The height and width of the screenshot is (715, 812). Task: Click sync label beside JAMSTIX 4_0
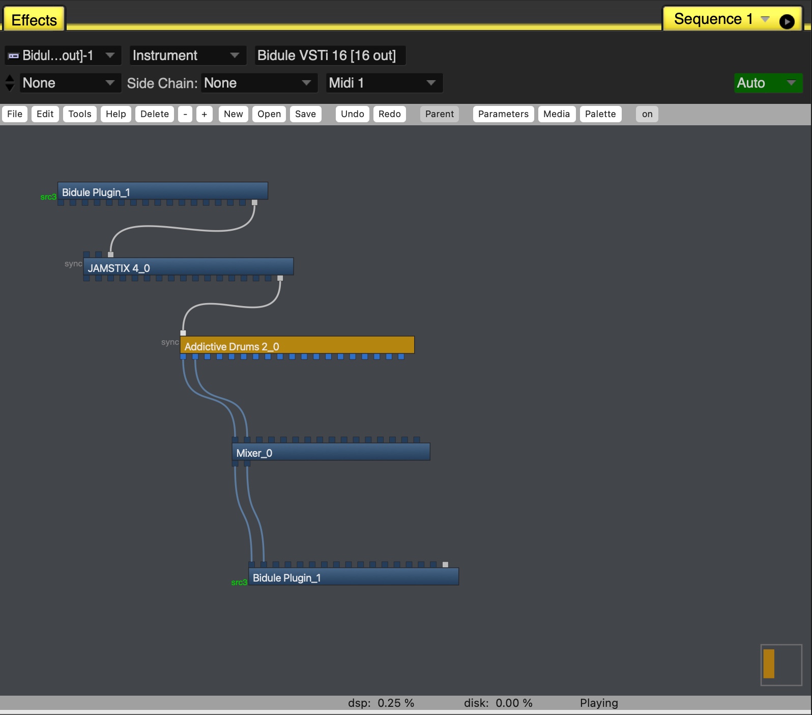[73, 264]
